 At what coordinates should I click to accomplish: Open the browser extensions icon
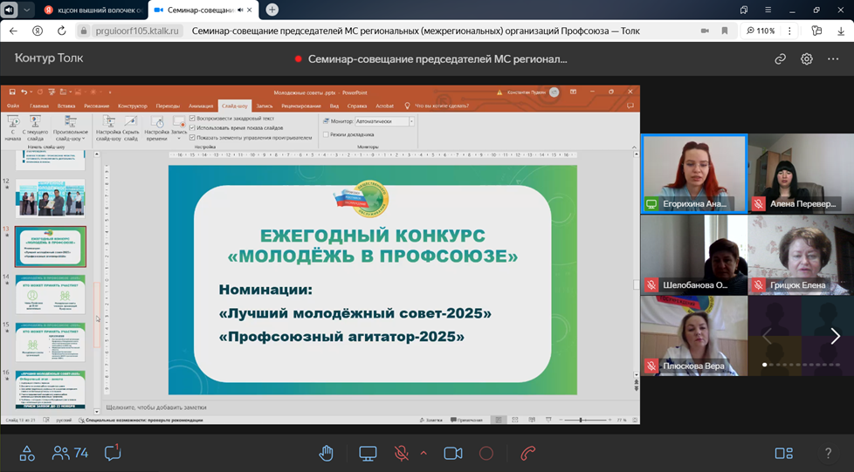816,31
